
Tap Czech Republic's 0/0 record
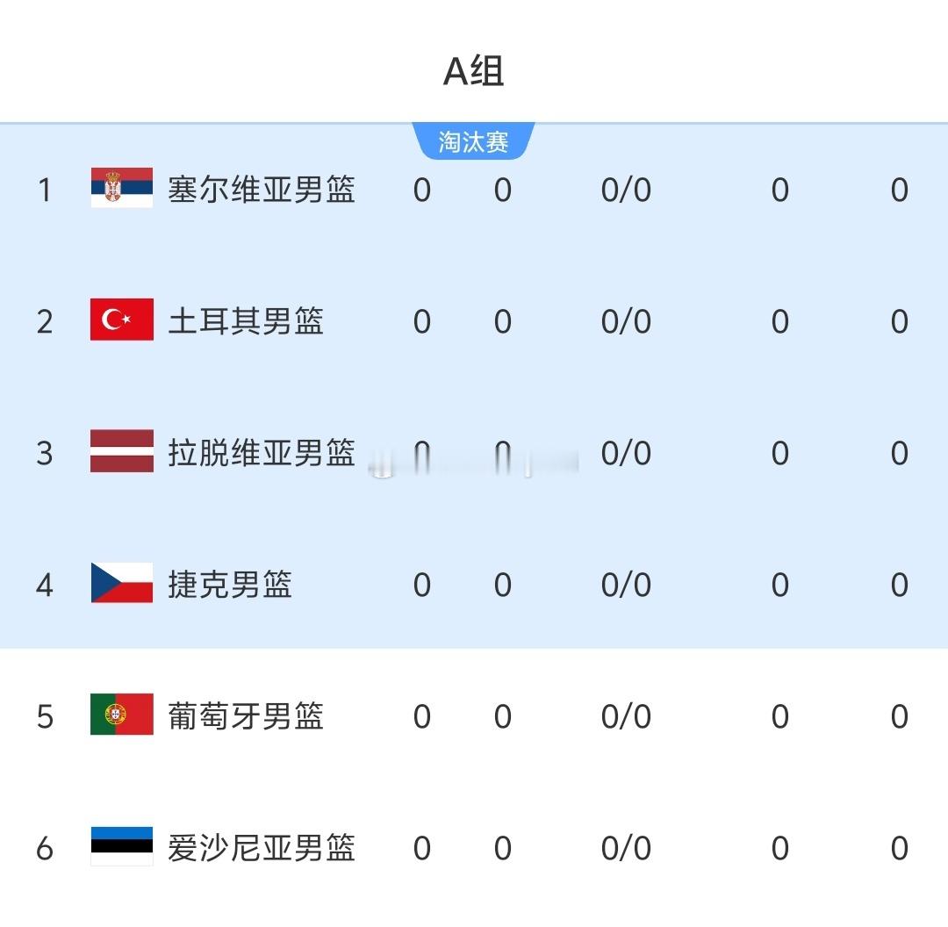click(x=626, y=585)
